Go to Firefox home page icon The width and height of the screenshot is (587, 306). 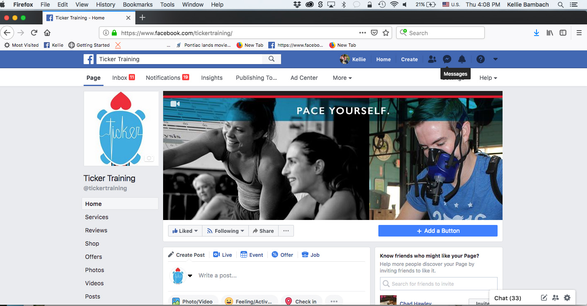[47, 33]
